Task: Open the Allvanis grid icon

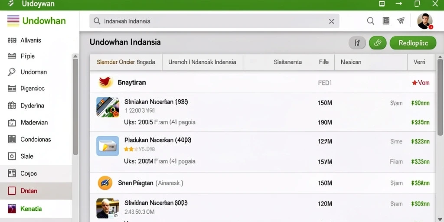Action: (x=12, y=40)
